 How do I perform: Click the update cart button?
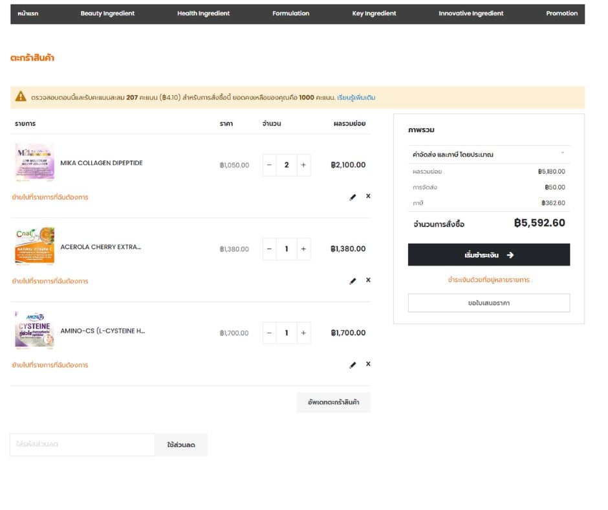point(334,402)
